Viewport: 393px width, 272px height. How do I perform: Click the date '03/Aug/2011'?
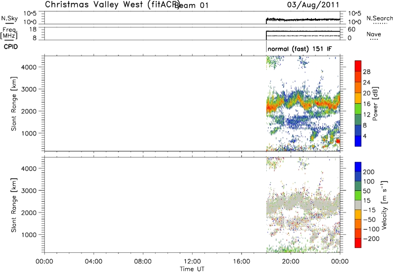pyautogui.click(x=313, y=5)
